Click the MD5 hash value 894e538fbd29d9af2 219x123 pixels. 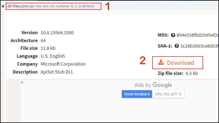pyautogui.click(x=197, y=35)
